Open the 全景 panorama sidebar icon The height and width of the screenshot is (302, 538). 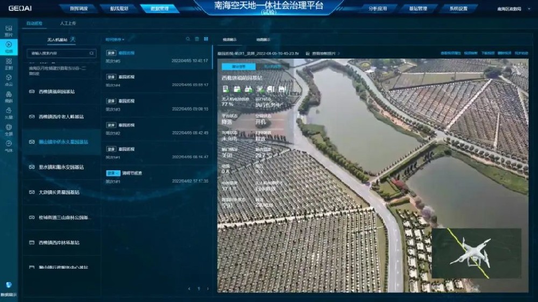pos(9,130)
